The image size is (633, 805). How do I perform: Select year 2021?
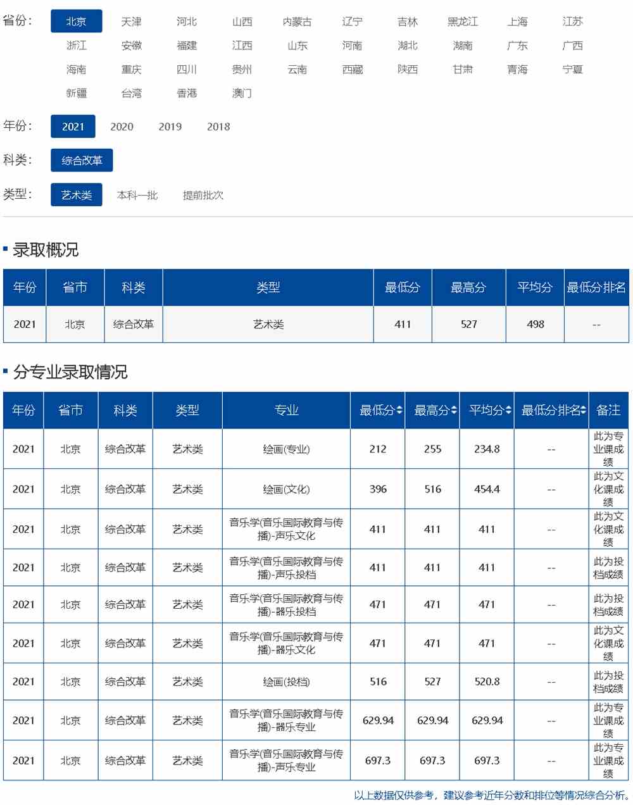click(x=73, y=127)
